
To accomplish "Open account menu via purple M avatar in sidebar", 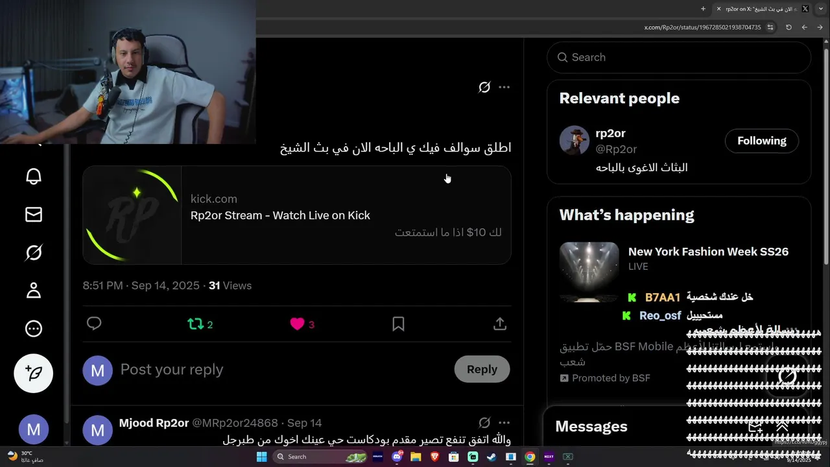I will point(34,429).
